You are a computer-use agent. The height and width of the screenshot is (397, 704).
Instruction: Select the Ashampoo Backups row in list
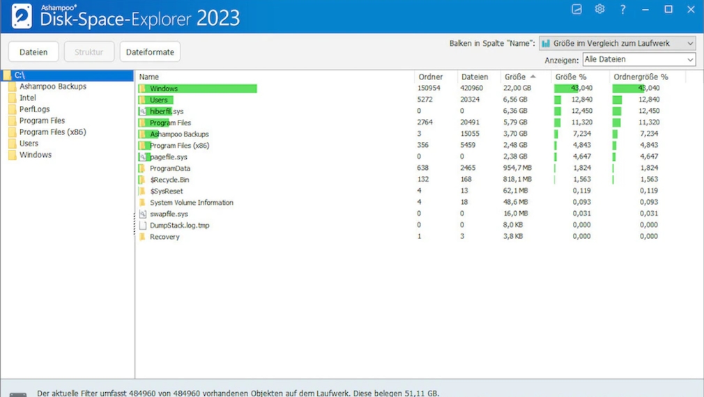[411, 134]
